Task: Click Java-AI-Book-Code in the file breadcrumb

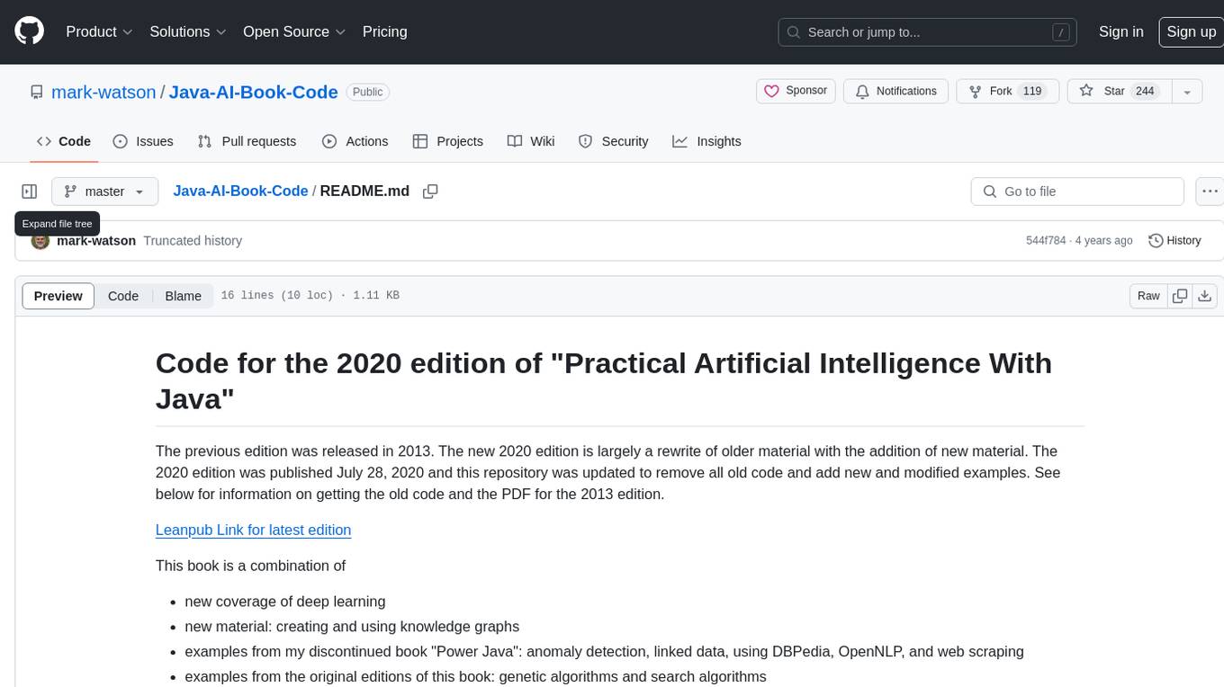Action: pos(240,192)
